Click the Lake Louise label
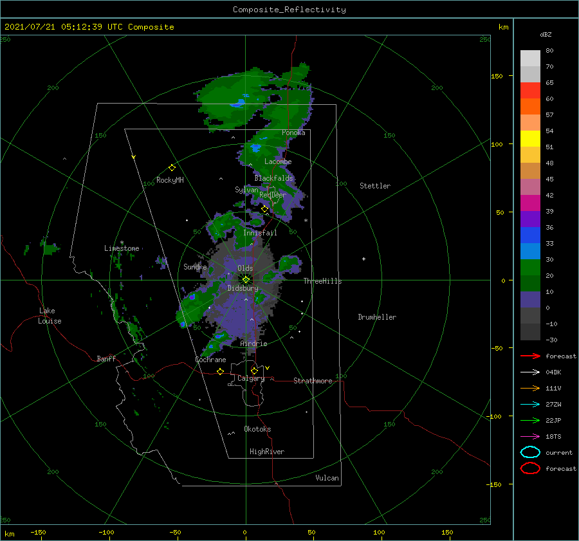This screenshot has height=541, width=579. pyautogui.click(x=50, y=316)
